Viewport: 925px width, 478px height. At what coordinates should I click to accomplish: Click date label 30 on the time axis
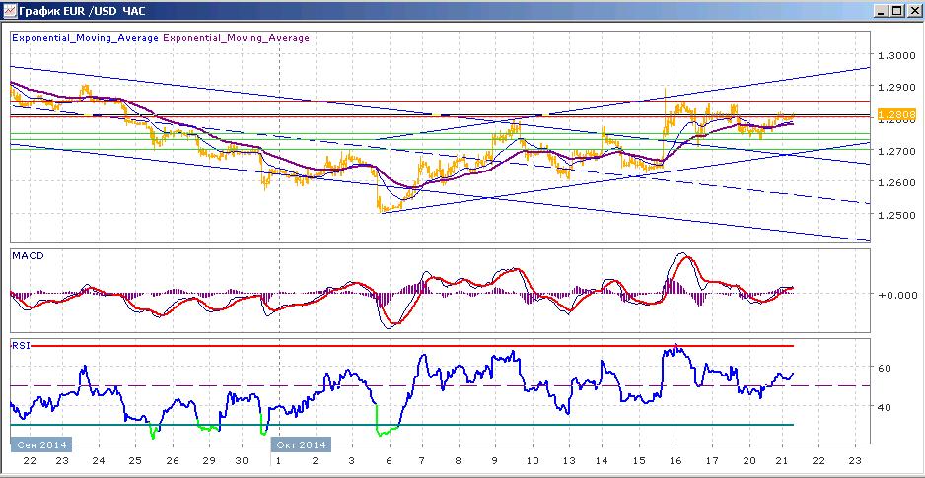coord(242,461)
